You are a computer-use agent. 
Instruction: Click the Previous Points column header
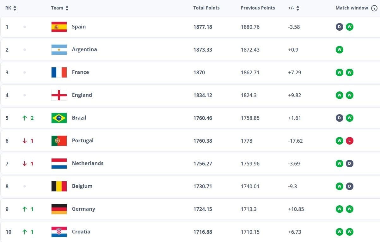pos(258,8)
